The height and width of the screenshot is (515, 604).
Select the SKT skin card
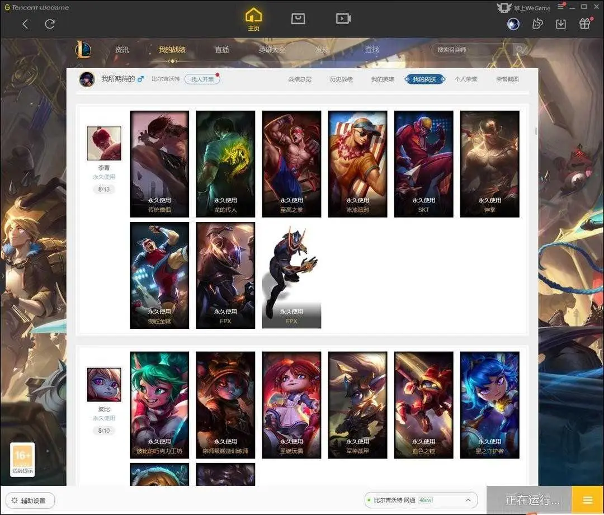click(424, 164)
